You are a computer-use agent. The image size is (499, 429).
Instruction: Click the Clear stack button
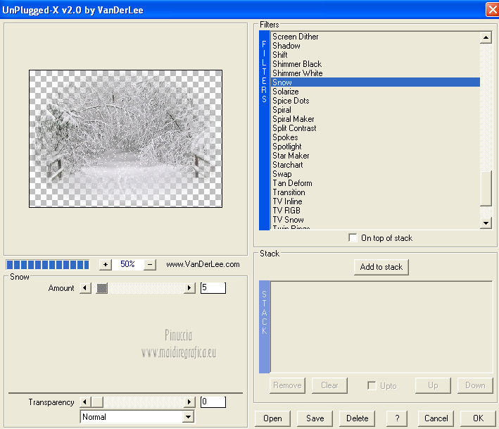[329, 385]
